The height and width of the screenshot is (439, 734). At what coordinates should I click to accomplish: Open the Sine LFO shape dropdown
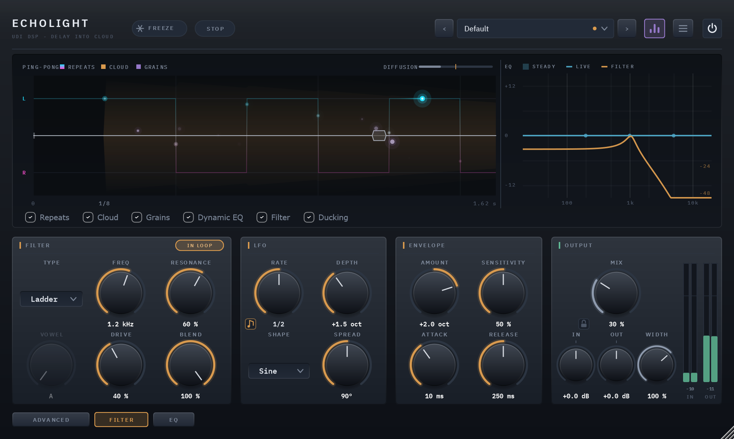click(279, 371)
